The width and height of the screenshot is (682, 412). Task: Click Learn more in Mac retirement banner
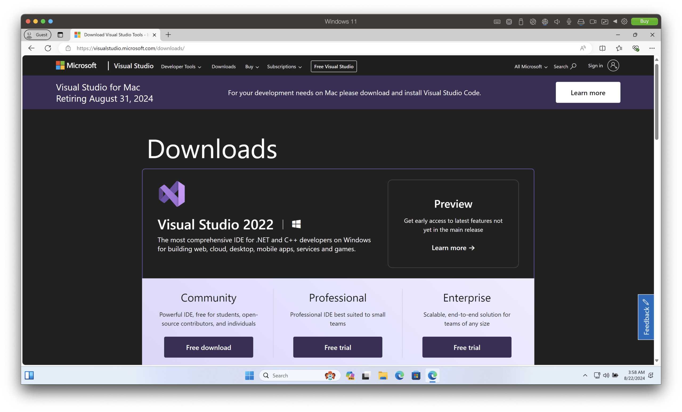588,92
